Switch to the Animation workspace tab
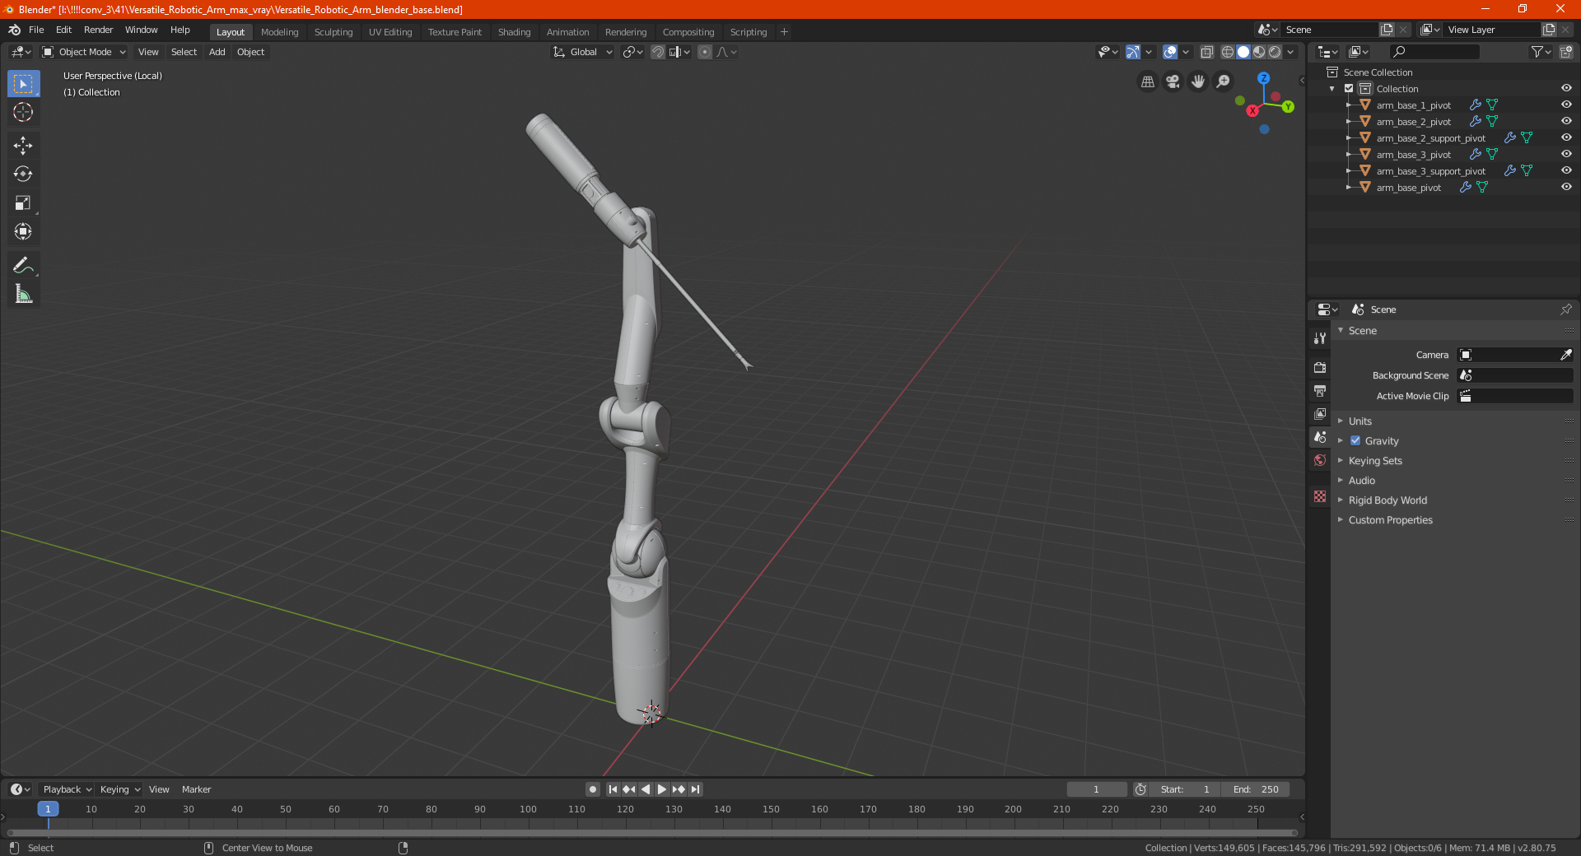Viewport: 1581px width, 856px height. tap(567, 32)
